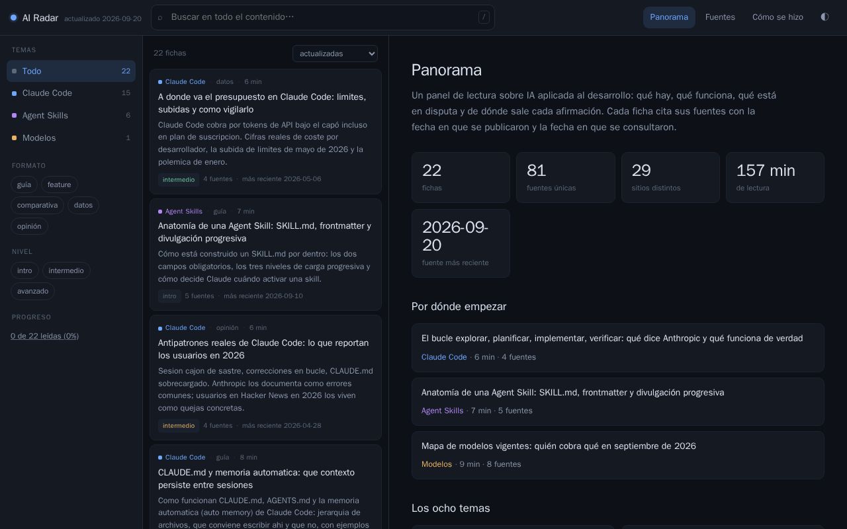
Task: Click the 81 fuentes únicas stat tile
Action: click(x=565, y=177)
